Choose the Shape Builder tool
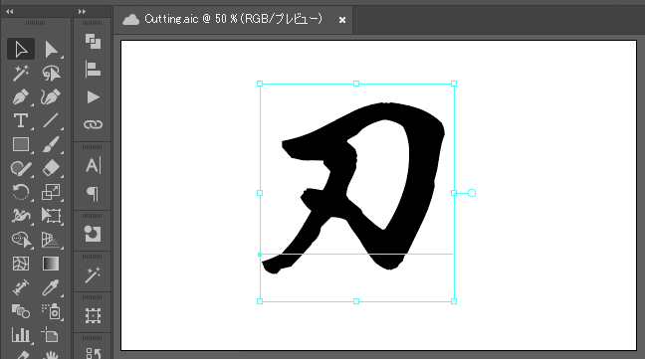 (21, 240)
